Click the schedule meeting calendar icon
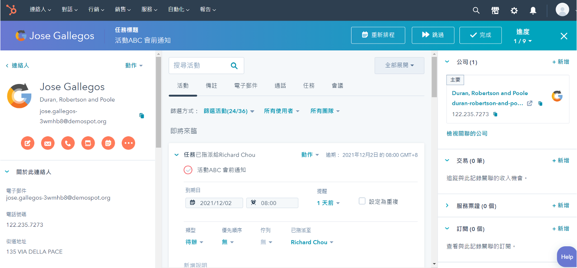The image size is (577, 268). coord(108,143)
